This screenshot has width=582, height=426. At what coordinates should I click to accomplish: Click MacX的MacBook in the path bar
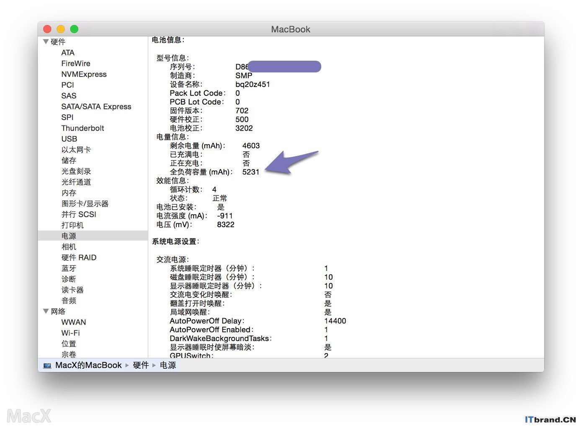pos(88,365)
